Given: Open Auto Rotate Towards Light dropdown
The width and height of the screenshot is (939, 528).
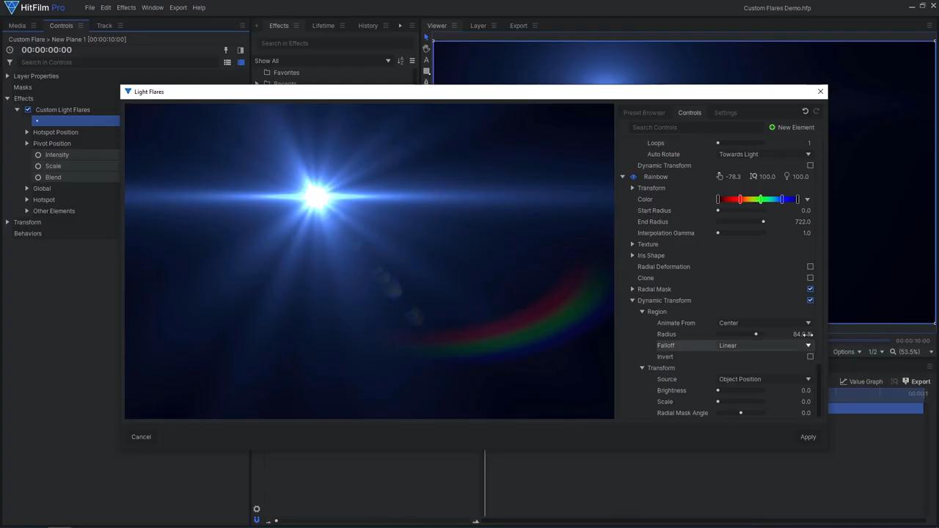Looking at the screenshot, I should [x=764, y=155].
